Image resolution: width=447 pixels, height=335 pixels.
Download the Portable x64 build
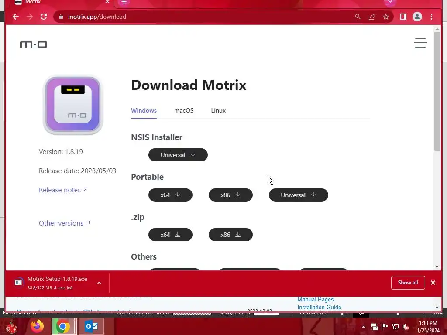click(171, 195)
